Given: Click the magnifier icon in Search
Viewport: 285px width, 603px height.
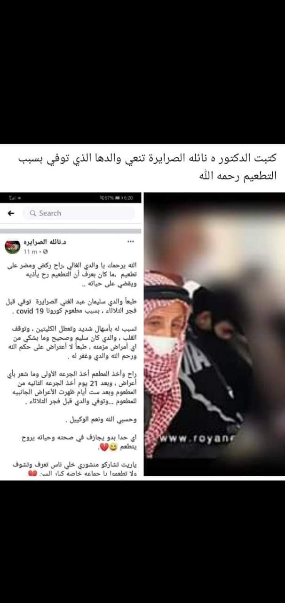Looking at the screenshot, I should pos(32,213).
